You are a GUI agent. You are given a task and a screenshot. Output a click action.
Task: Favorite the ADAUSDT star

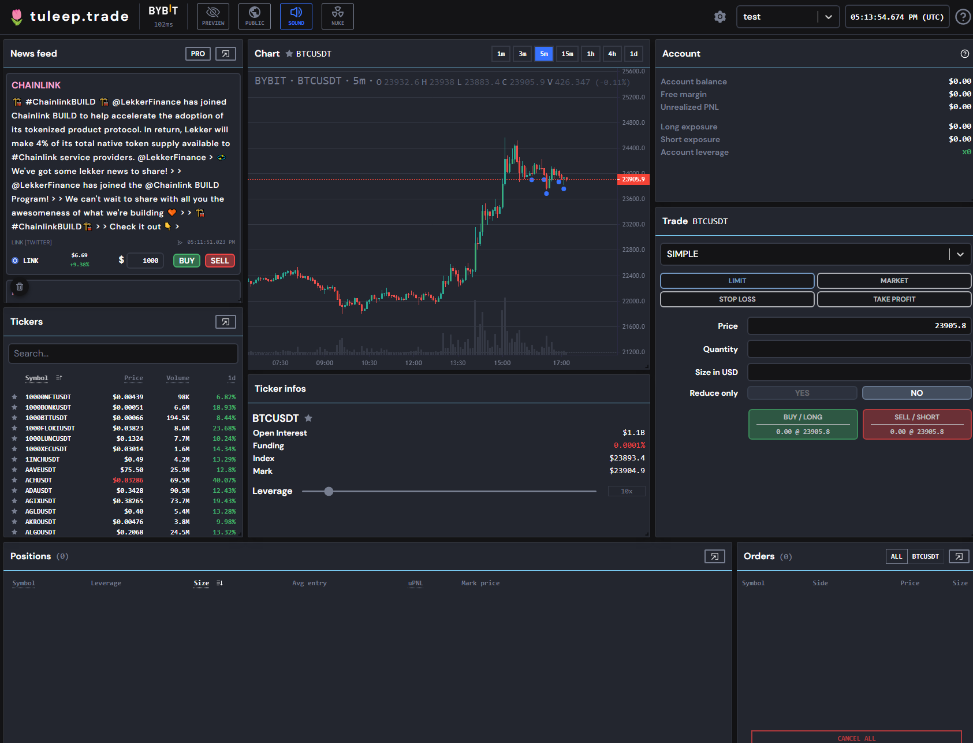coord(14,491)
